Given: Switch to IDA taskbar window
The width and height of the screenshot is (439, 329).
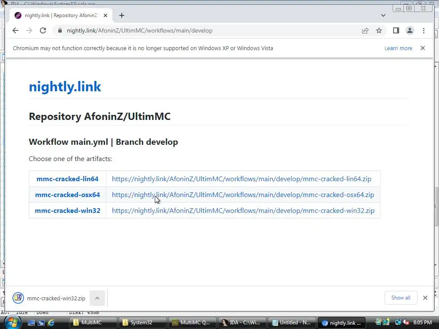Looking at the screenshot, I should click(242, 323).
